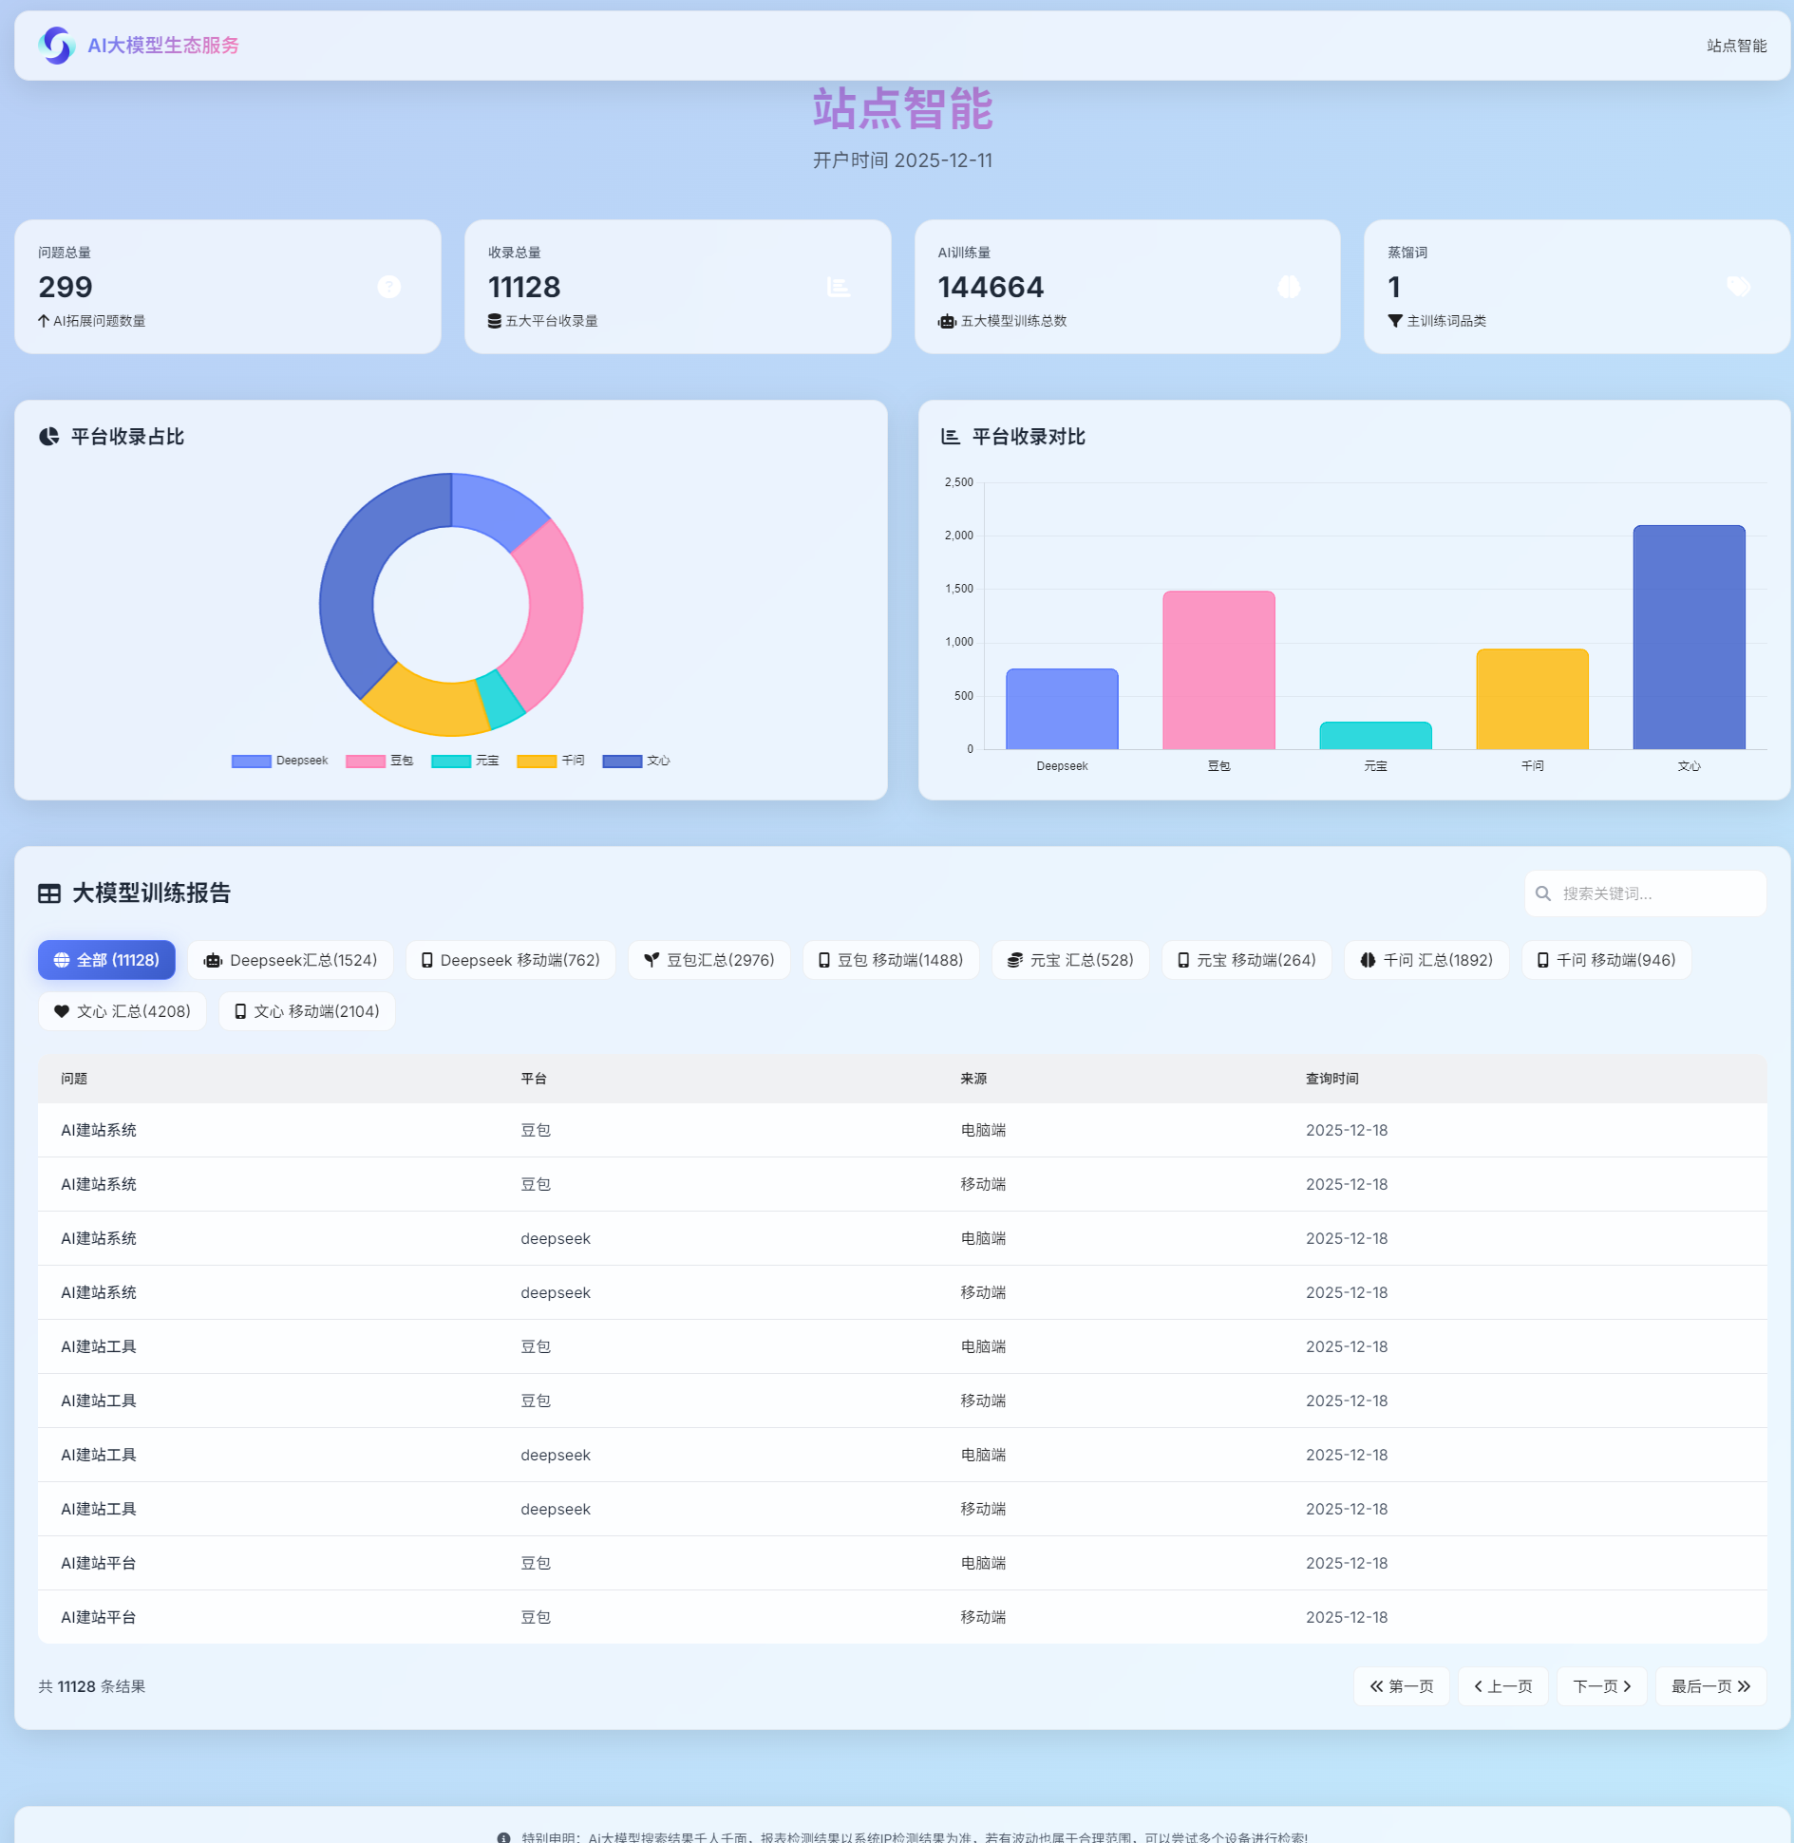Click the Deepseek bar in comparison chart
Screen dimensions: 1794x1843
coord(1063,709)
